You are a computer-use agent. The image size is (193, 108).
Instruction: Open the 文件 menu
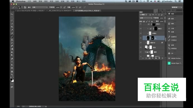(x=29, y=1)
